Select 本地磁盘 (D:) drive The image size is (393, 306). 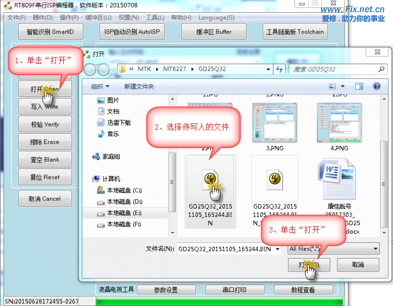pyautogui.click(x=124, y=201)
